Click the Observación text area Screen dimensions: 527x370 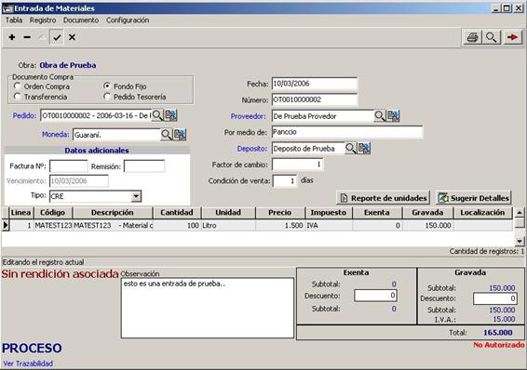pos(208,308)
